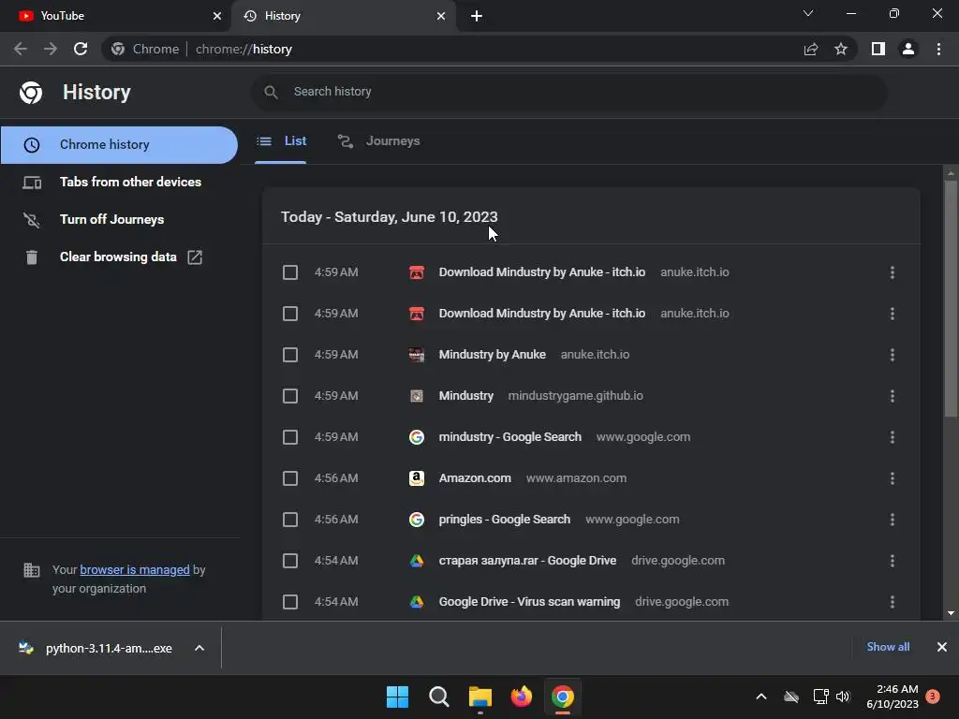Click the site info Chrome icon in address bar
This screenshot has height=719, width=959.
pos(118,49)
